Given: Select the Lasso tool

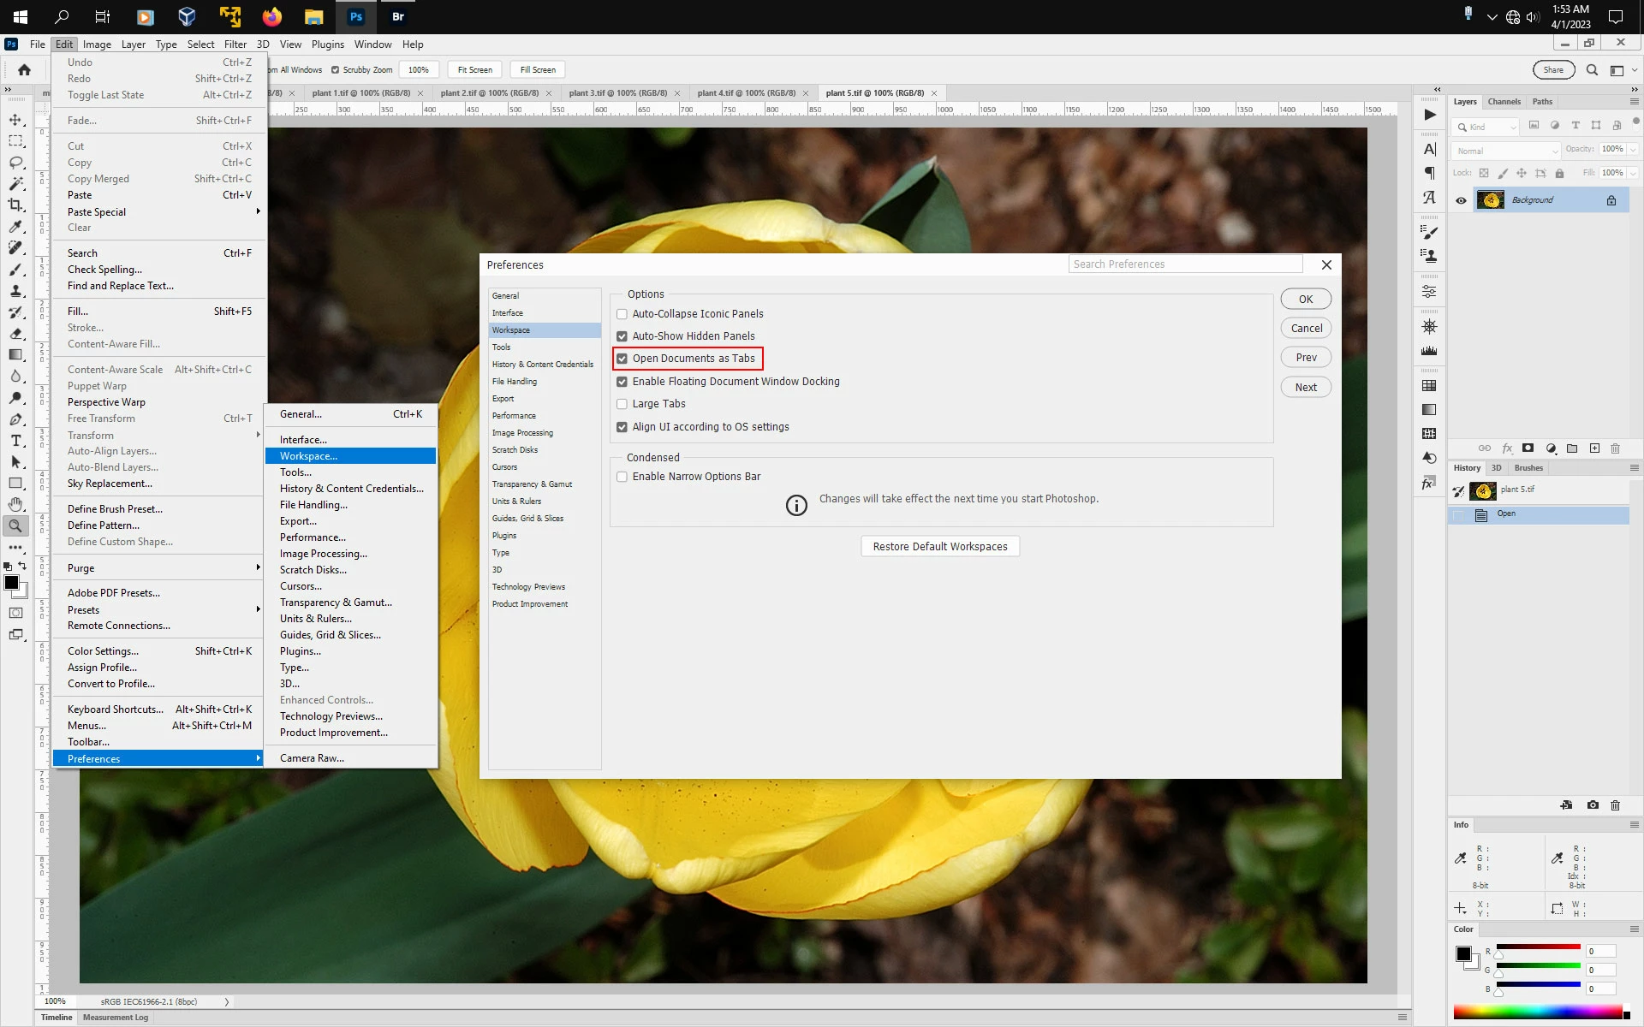Looking at the screenshot, I should click(x=15, y=163).
